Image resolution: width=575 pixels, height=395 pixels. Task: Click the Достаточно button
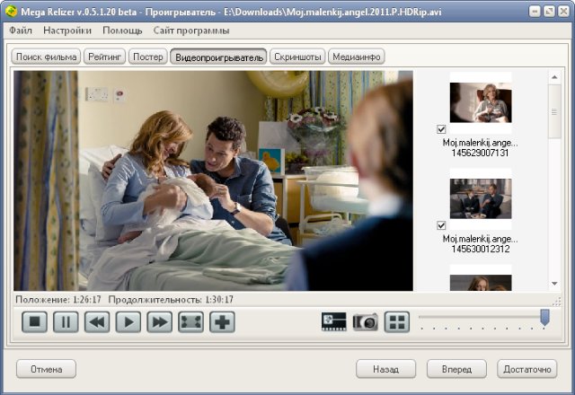(527, 369)
